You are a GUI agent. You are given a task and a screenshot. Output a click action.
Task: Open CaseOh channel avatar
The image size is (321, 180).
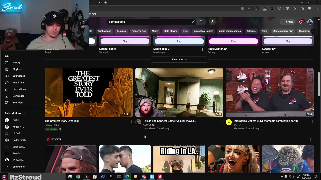tap(138, 122)
